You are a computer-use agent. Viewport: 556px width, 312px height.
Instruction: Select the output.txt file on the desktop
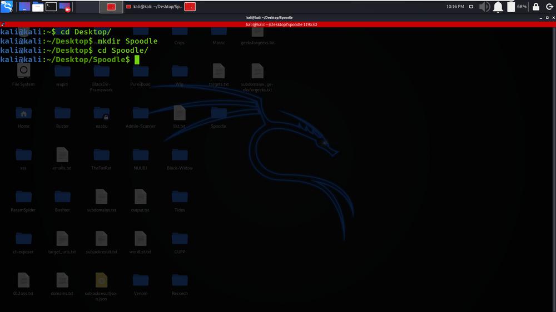click(x=141, y=200)
